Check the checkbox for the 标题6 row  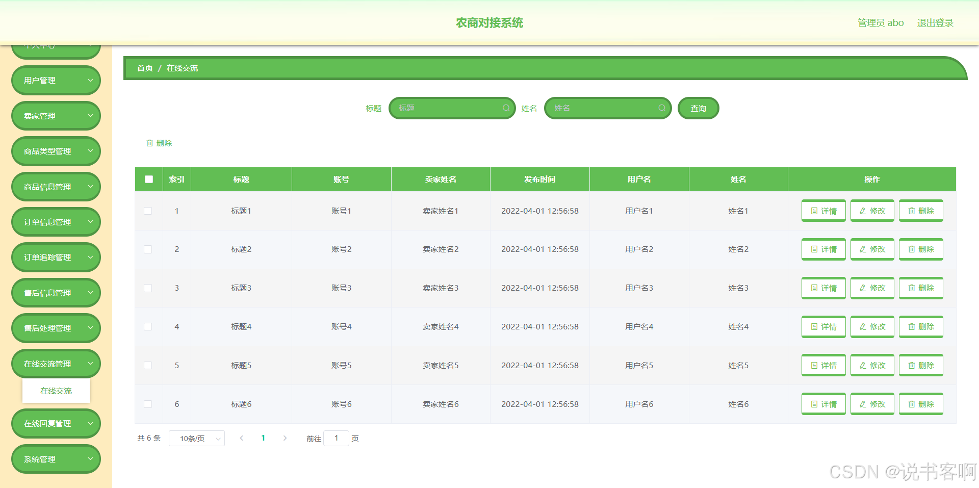(148, 404)
